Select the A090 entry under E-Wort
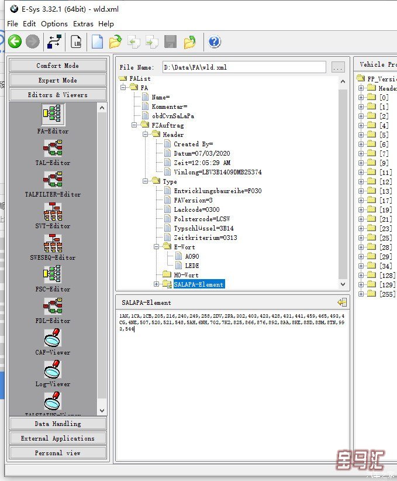 tap(192, 256)
